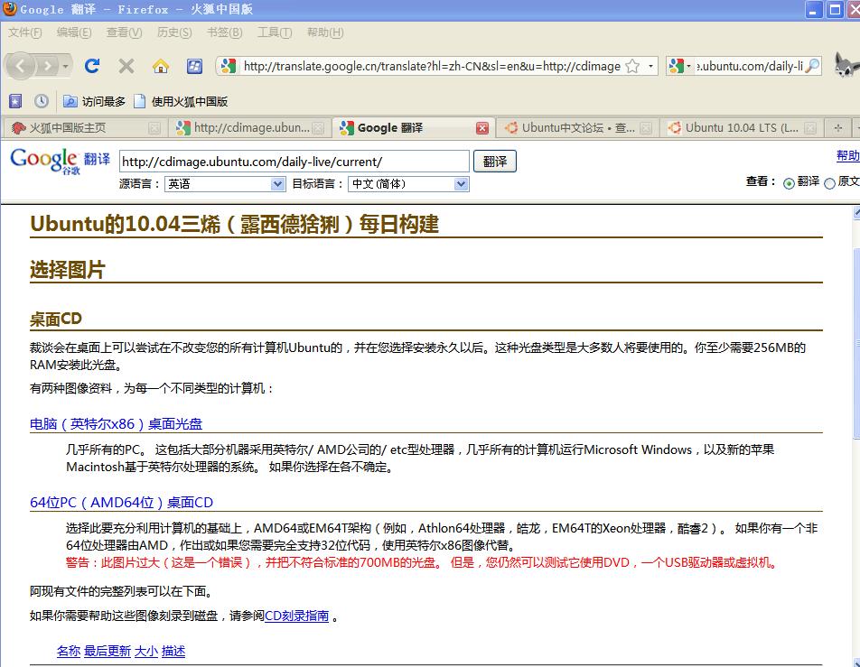Switch to the 火狐中国版主页 tab
Viewport: 860px width, 667px height.
coord(84,127)
